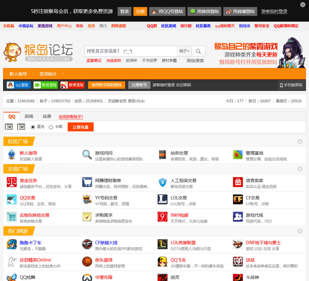Click the YY号码交易 raccoon icon

pos(87,199)
